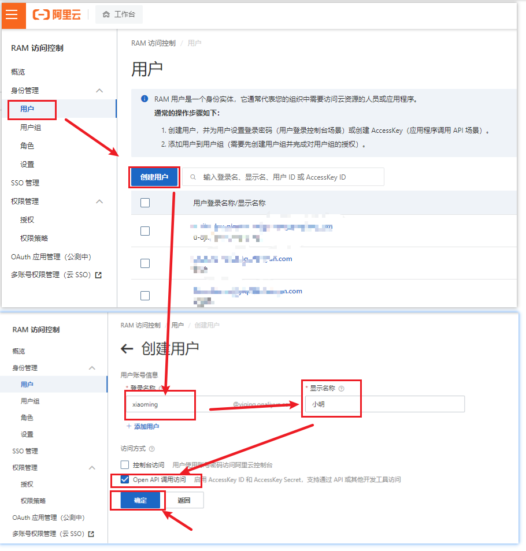Click the Alibaba Cloud logo
This screenshot has height=551, width=526.
click(58, 16)
